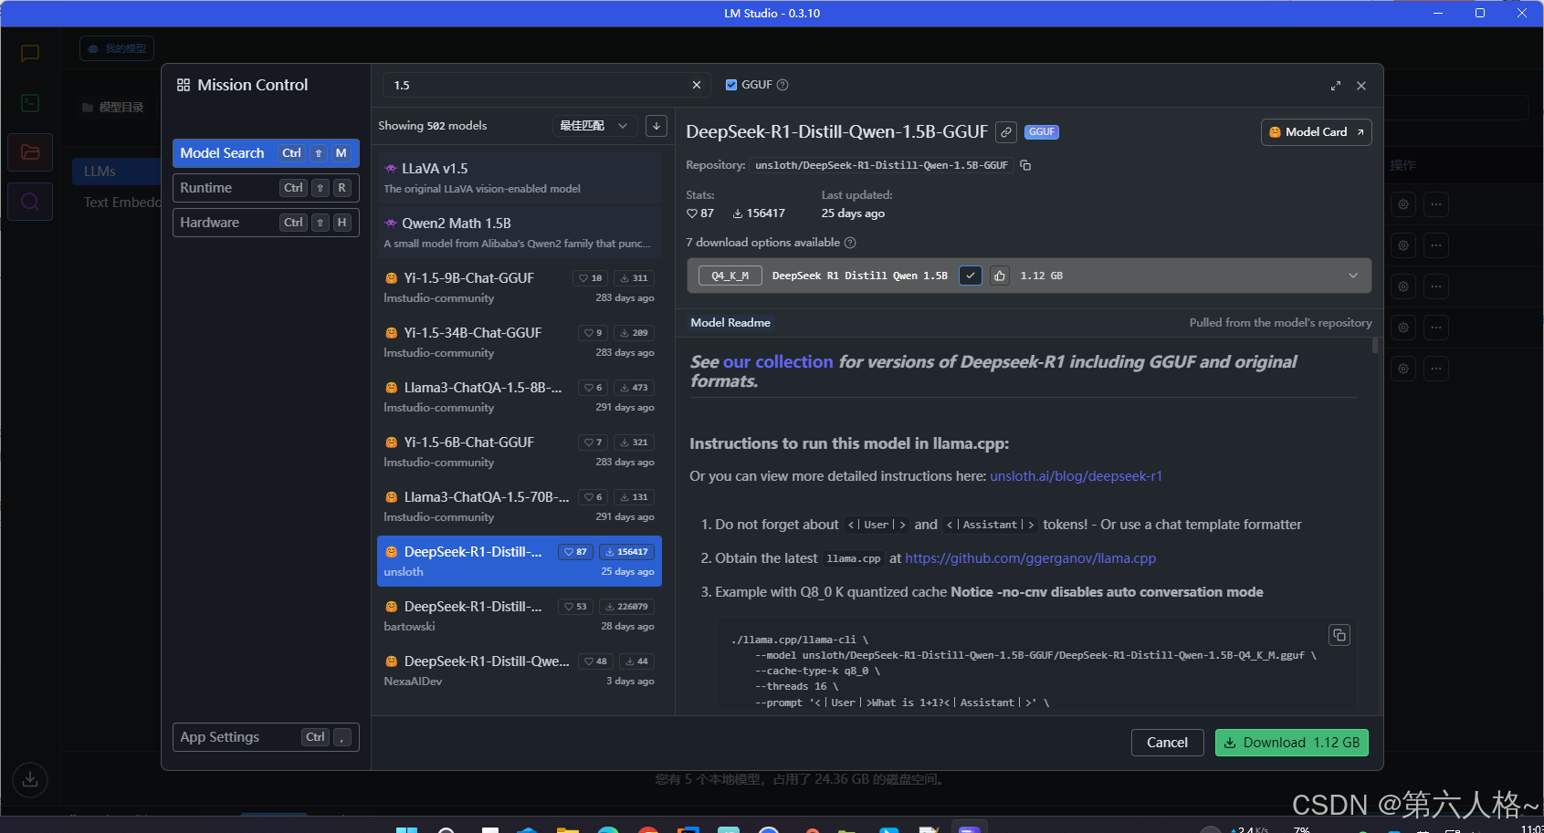
Task: Click the compatibility checkmark icon on Q4_K_M
Action: click(971, 276)
